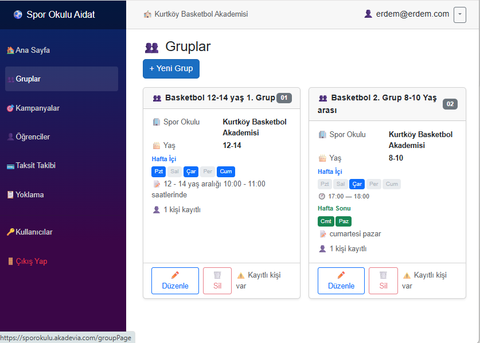480x343 pixels.
Task: Click the erdem@erdem.com email text
Action: tap(412, 14)
